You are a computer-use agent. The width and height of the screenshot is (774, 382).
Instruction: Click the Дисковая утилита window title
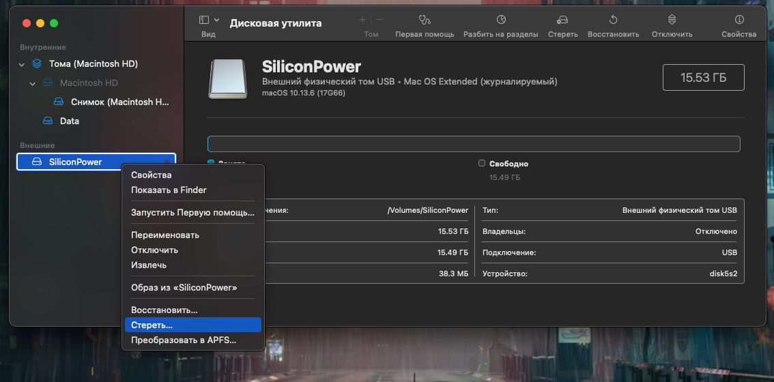point(276,23)
